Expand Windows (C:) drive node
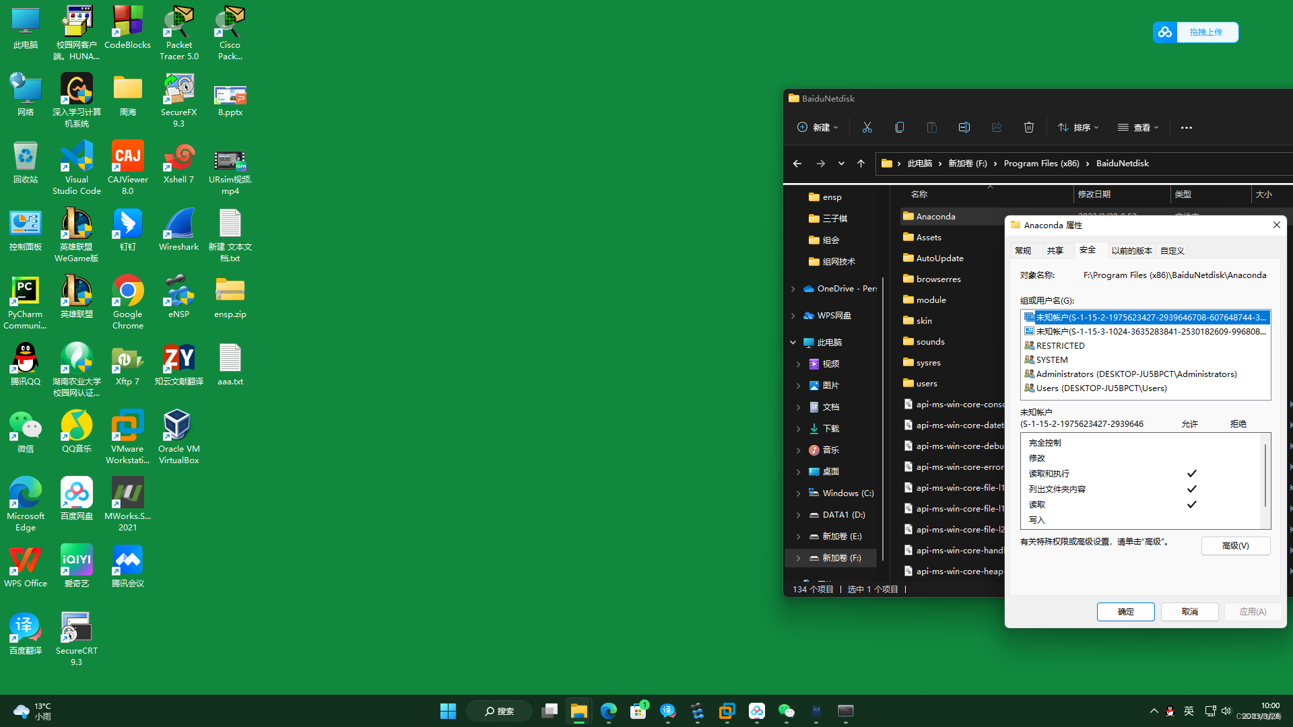This screenshot has width=1293, height=727. pos(798,493)
